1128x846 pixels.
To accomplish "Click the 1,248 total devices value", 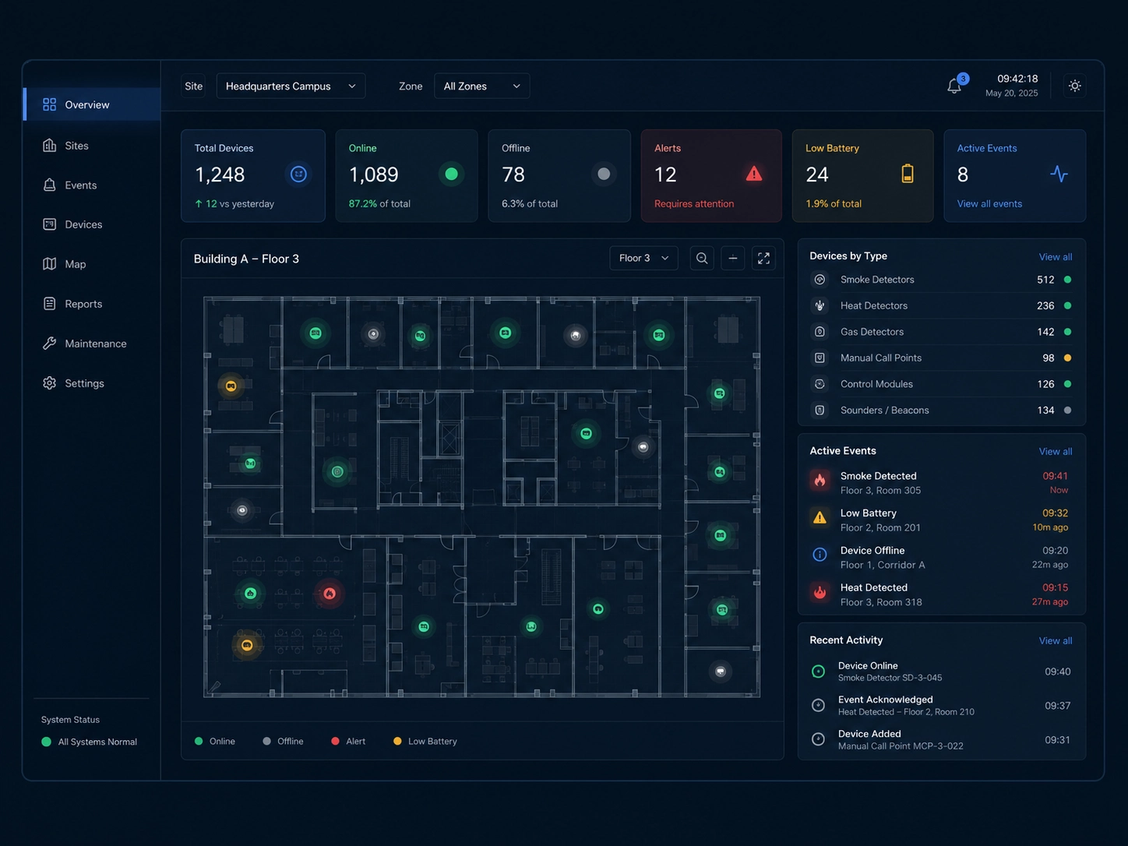I will (220, 174).
